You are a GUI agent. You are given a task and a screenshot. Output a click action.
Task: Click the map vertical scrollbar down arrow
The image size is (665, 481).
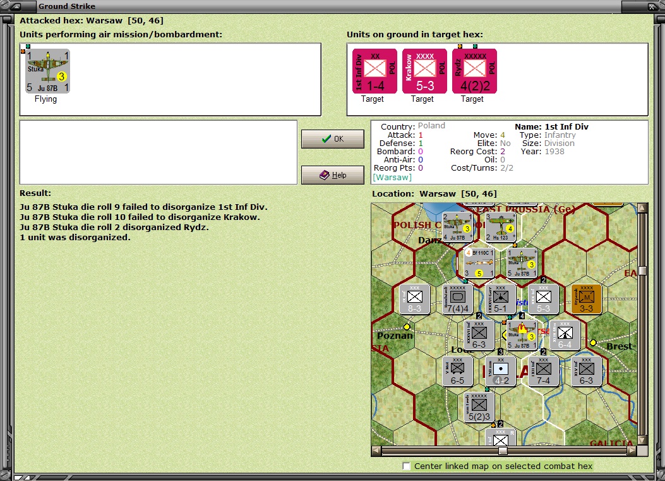coord(642,441)
